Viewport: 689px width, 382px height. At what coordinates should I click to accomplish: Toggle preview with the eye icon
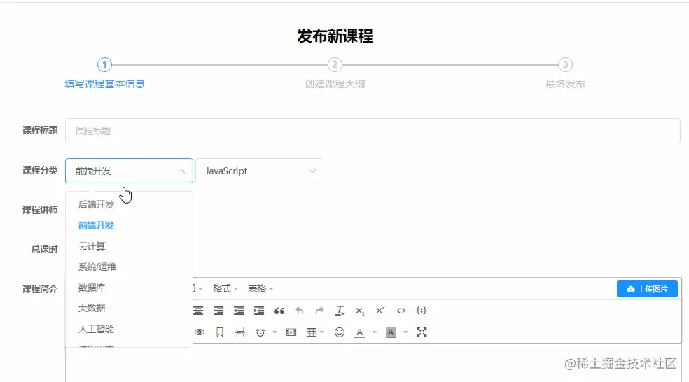click(200, 332)
